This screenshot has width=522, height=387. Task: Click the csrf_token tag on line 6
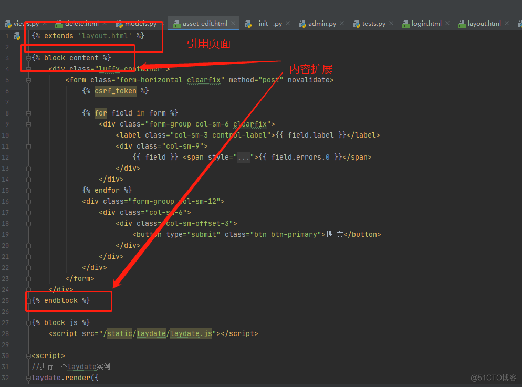click(x=115, y=91)
